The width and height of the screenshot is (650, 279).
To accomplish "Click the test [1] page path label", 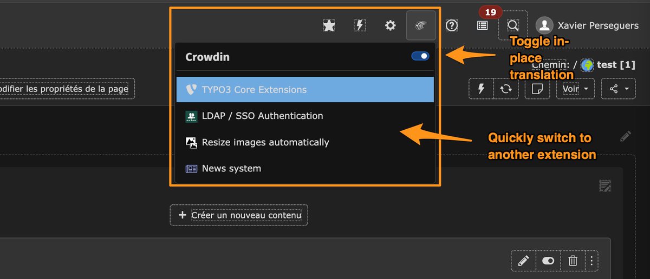I will pyautogui.click(x=616, y=65).
